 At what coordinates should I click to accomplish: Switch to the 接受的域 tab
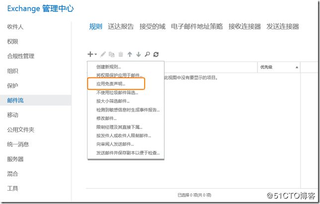pyautogui.click(x=153, y=26)
